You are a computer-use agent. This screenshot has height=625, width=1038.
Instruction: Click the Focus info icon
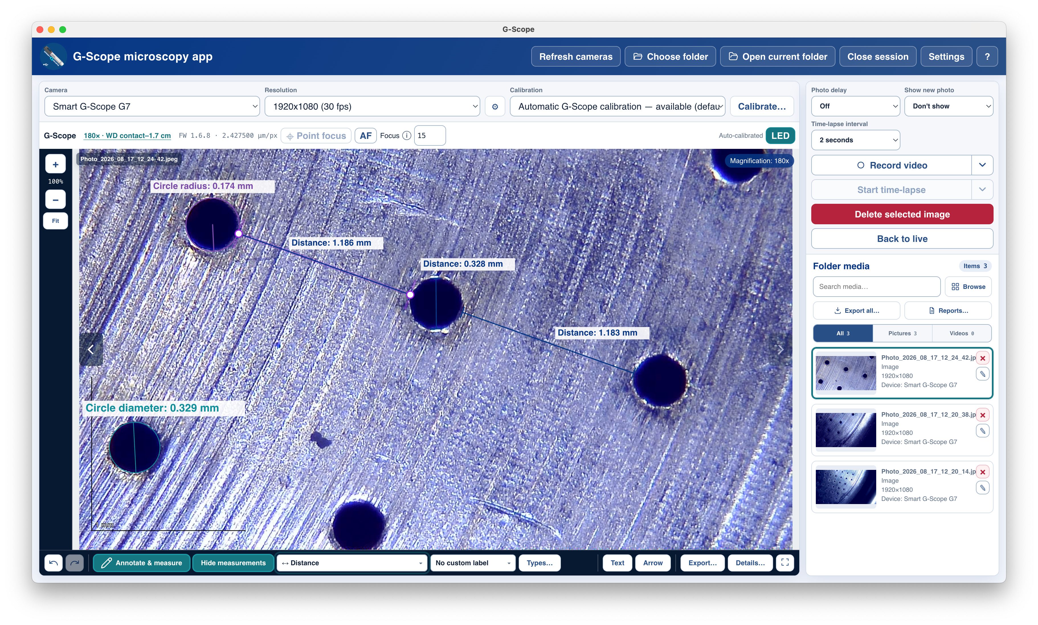point(406,135)
